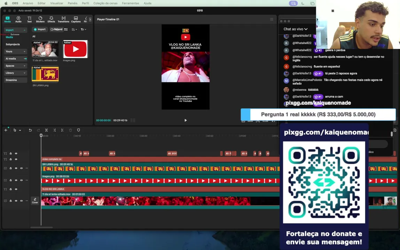Open the Coleção de cenas menu

pyautogui.click(x=105, y=3)
